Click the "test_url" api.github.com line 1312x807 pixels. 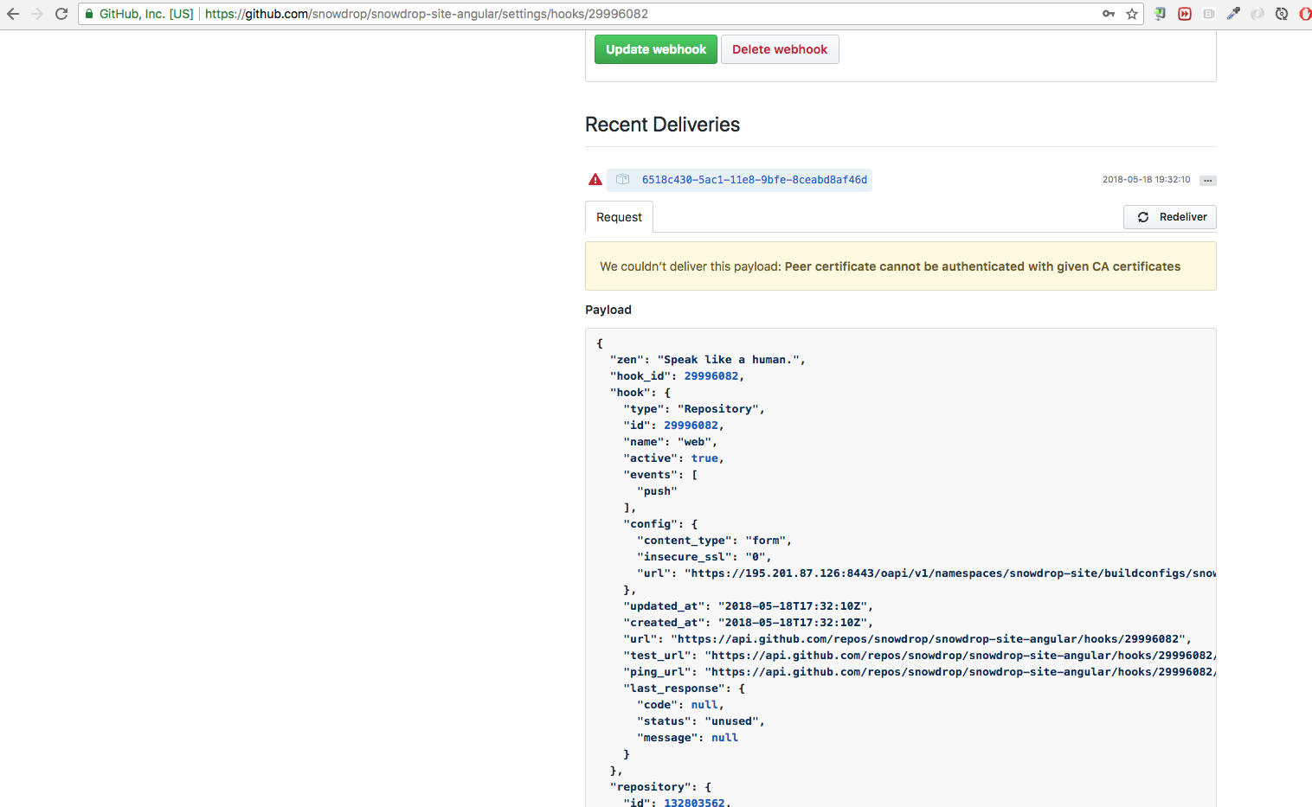(919, 656)
